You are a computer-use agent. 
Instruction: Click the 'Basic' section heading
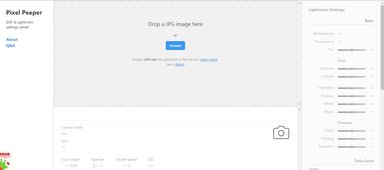[x=369, y=21]
